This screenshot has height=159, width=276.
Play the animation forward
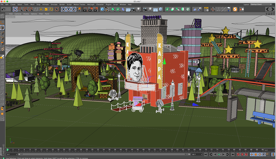point(219,154)
